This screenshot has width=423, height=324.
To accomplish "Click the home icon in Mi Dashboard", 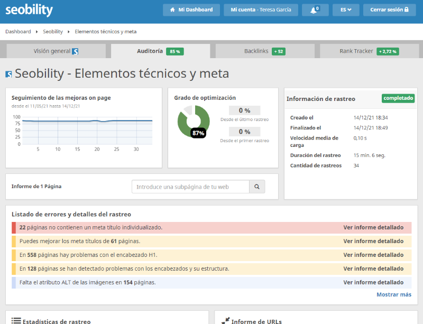I will (x=172, y=10).
